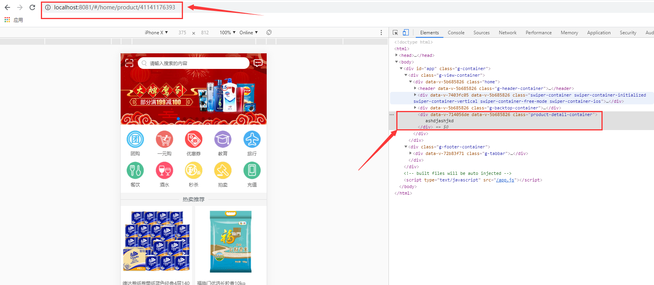Select the 'ashdjashjkd' text node
Screen dimensions: 654x285
[439, 121]
